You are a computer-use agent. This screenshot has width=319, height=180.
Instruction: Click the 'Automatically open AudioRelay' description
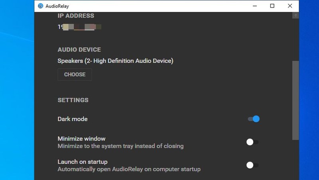(129, 169)
